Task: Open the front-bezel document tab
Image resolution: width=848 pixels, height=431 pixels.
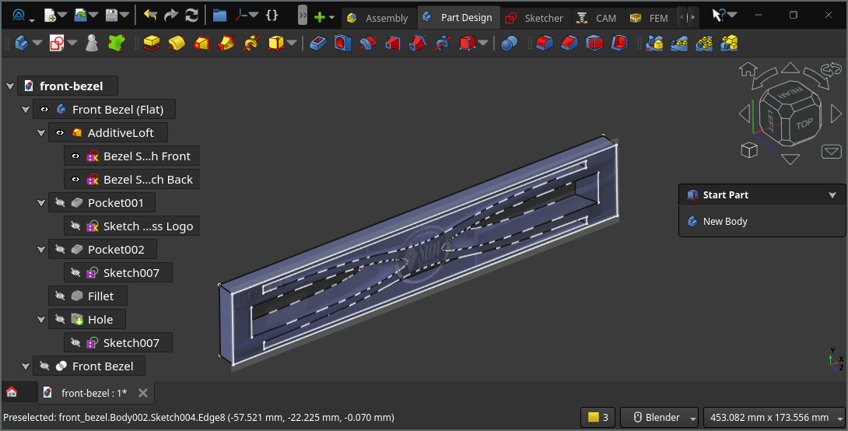Action: coord(93,393)
